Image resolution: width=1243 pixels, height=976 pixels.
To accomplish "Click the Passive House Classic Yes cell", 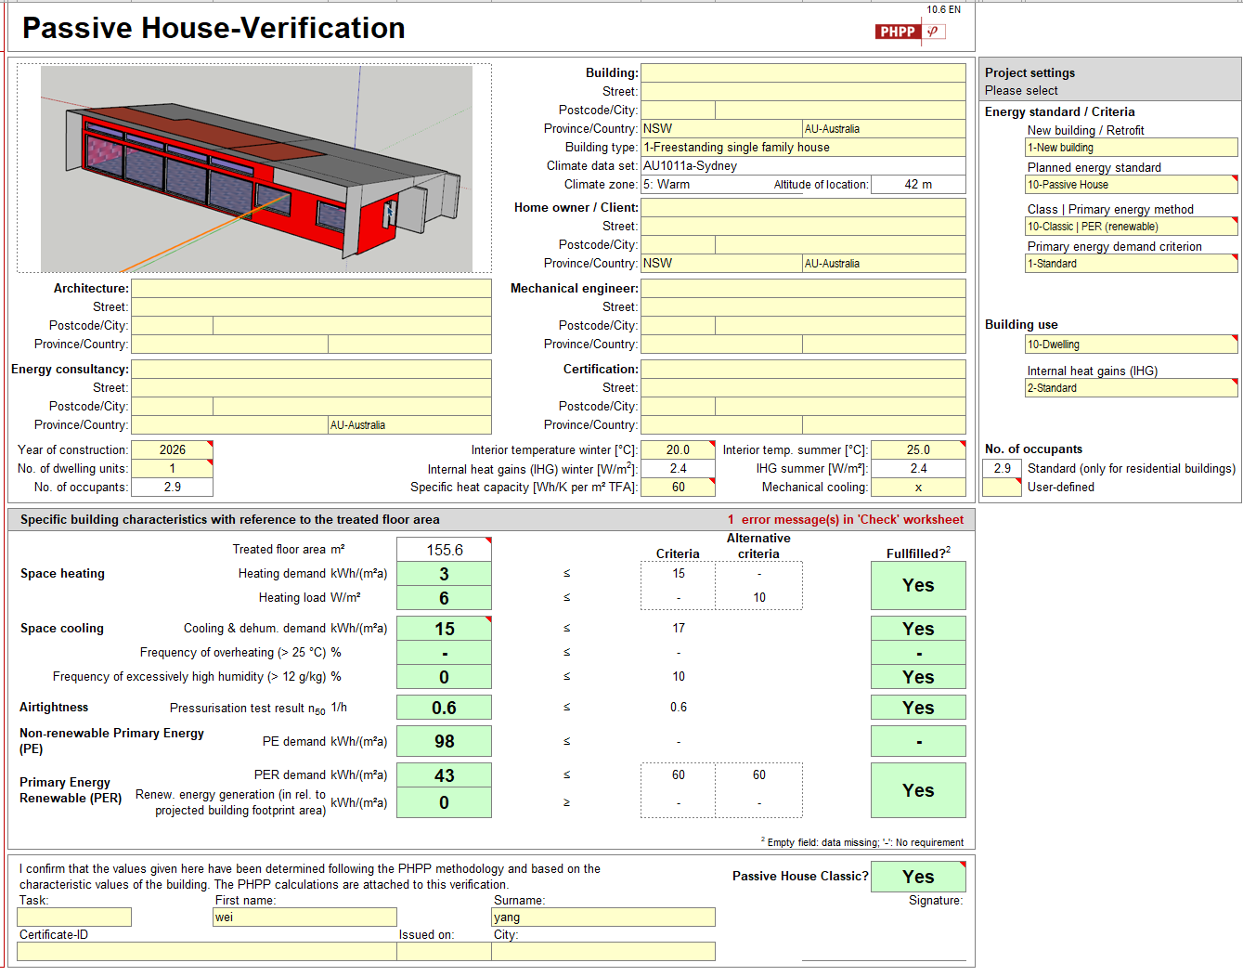I will coord(918,877).
